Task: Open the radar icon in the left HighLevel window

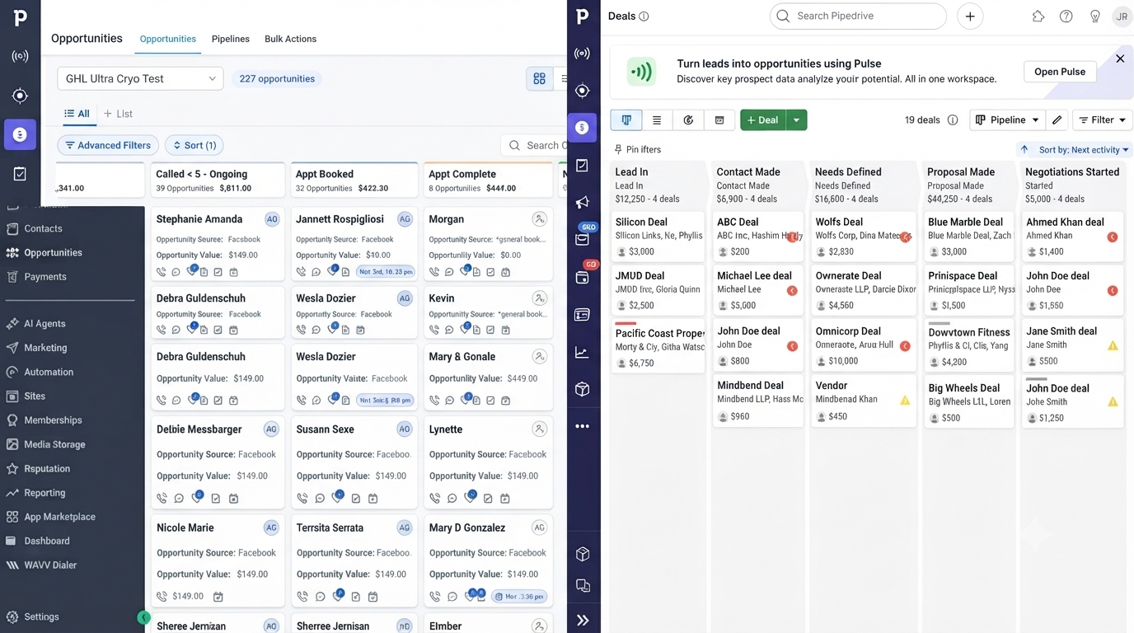Action: point(20,56)
